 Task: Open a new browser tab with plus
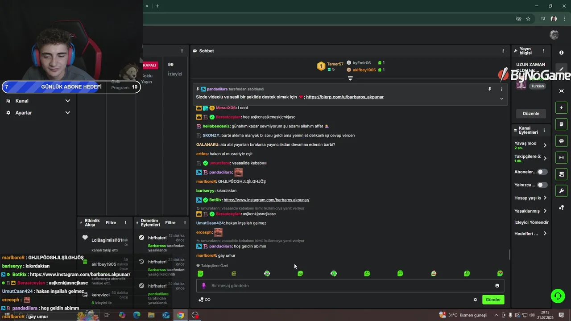pos(157,6)
